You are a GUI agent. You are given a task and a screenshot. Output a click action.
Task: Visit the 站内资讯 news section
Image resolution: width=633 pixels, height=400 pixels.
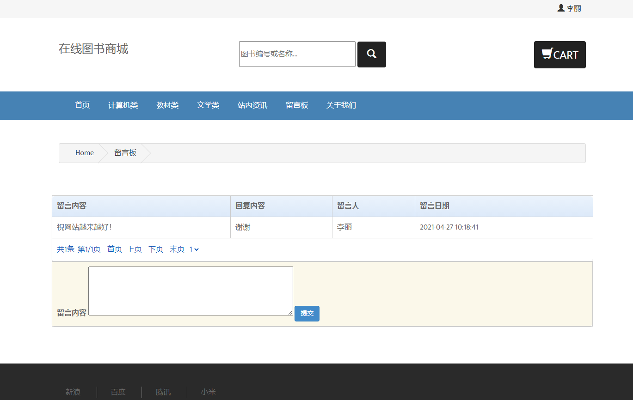pos(252,105)
